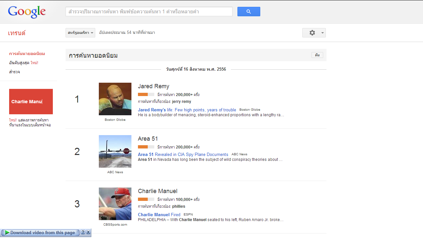Click the update time text 54 นาที
Viewport: 423px width, 238px height.
pos(127,33)
